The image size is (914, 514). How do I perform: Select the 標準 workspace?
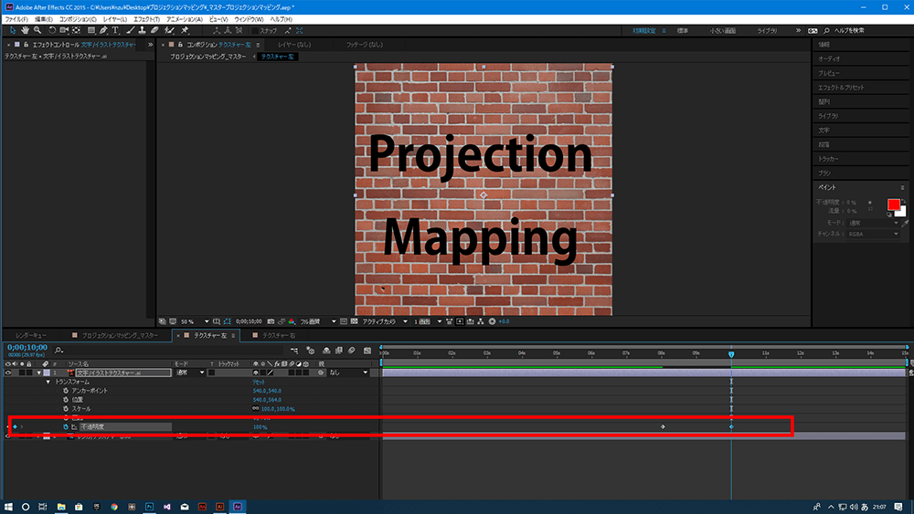683,30
